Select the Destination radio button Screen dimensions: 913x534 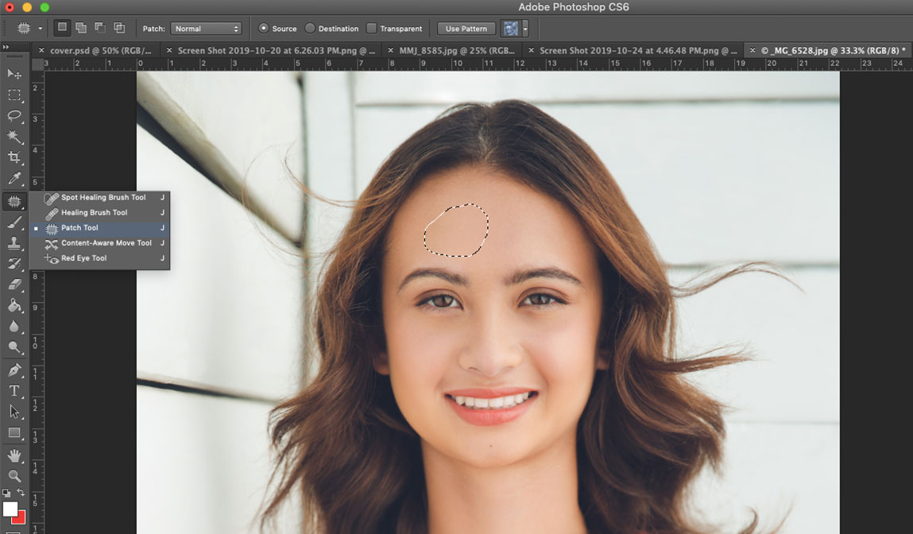click(310, 28)
